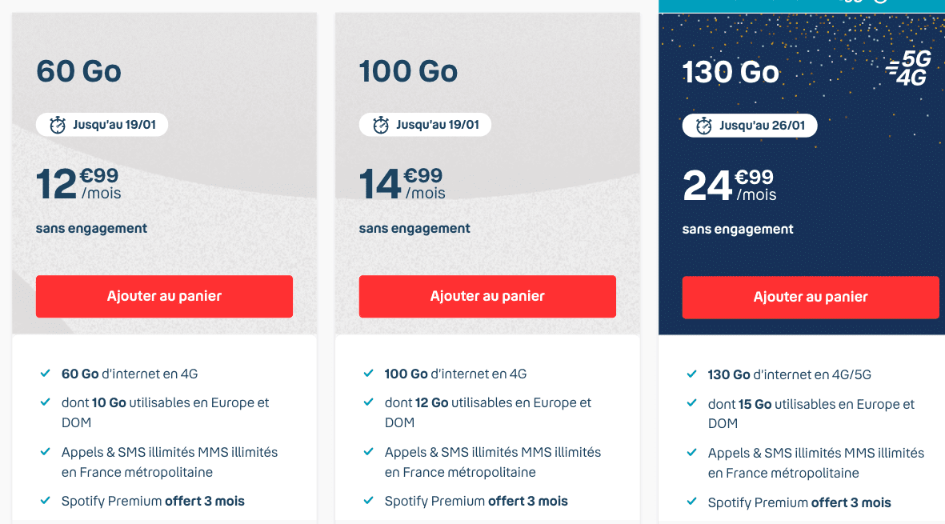
Task: Click the checkmark beside Appels & SMS on 130 Go card
Action: [x=691, y=453]
